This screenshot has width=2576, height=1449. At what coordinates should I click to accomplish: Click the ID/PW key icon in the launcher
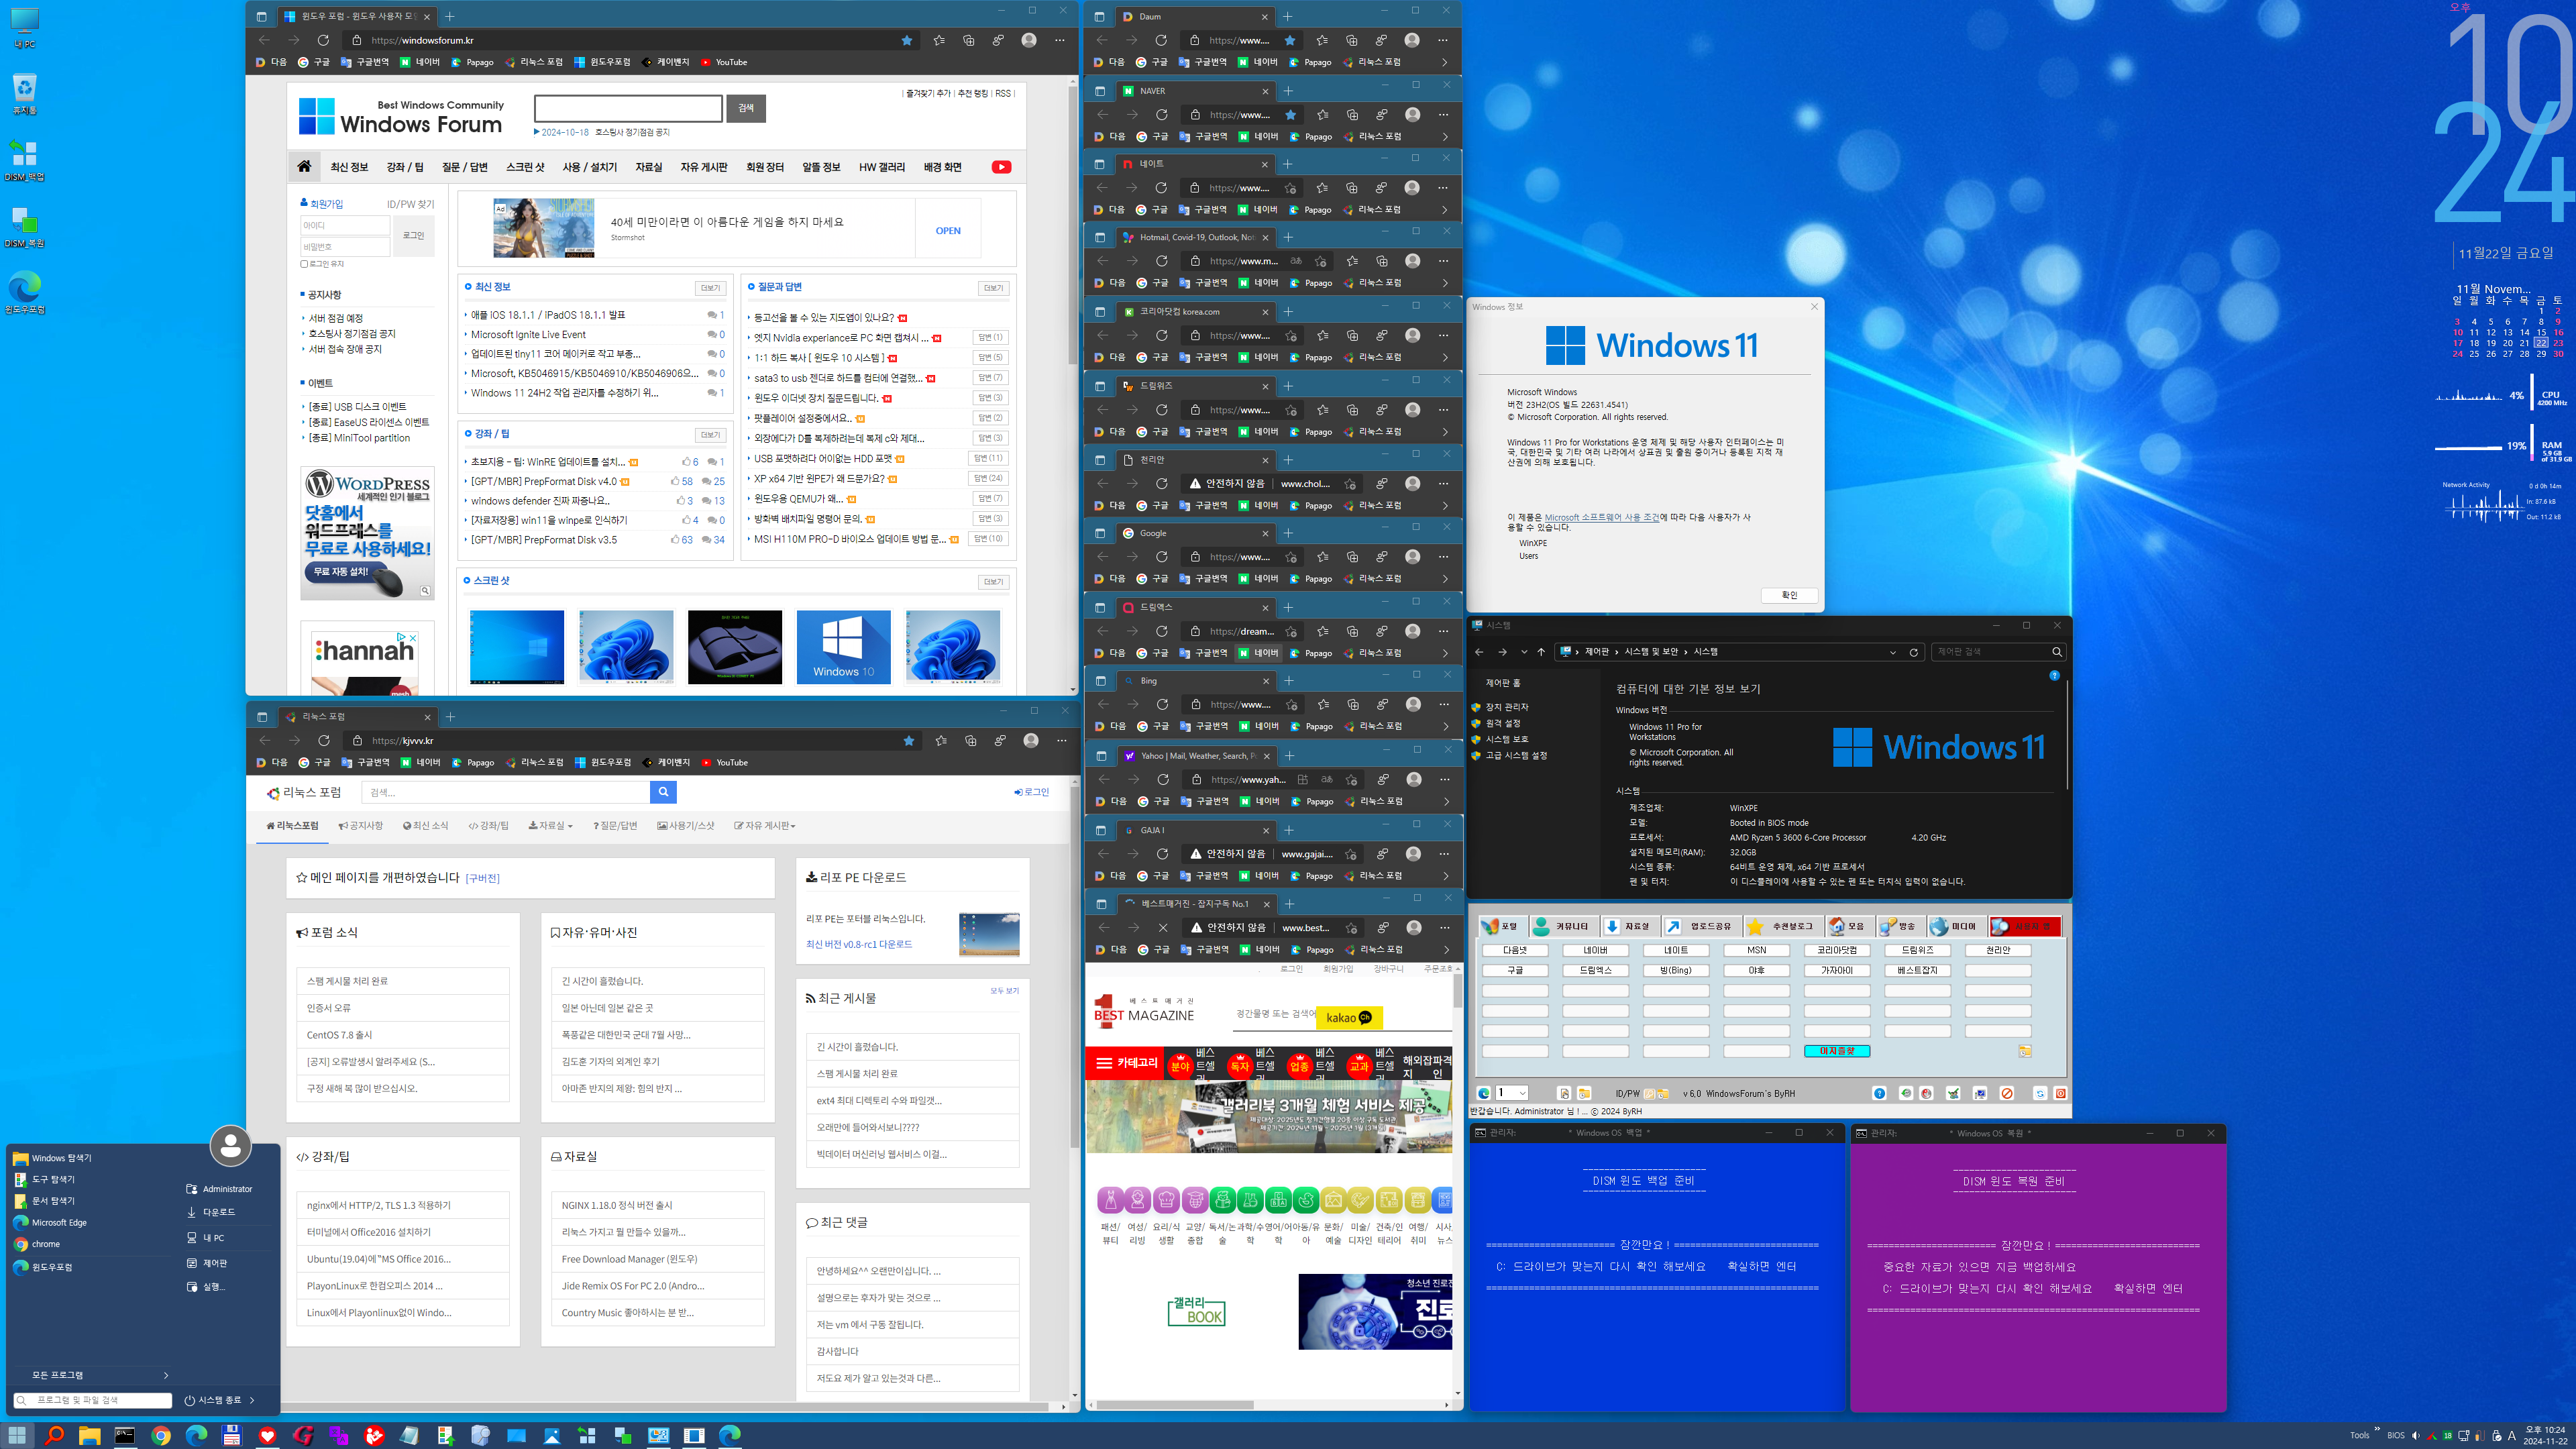pyautogui.click(x=1649, y=1093)
